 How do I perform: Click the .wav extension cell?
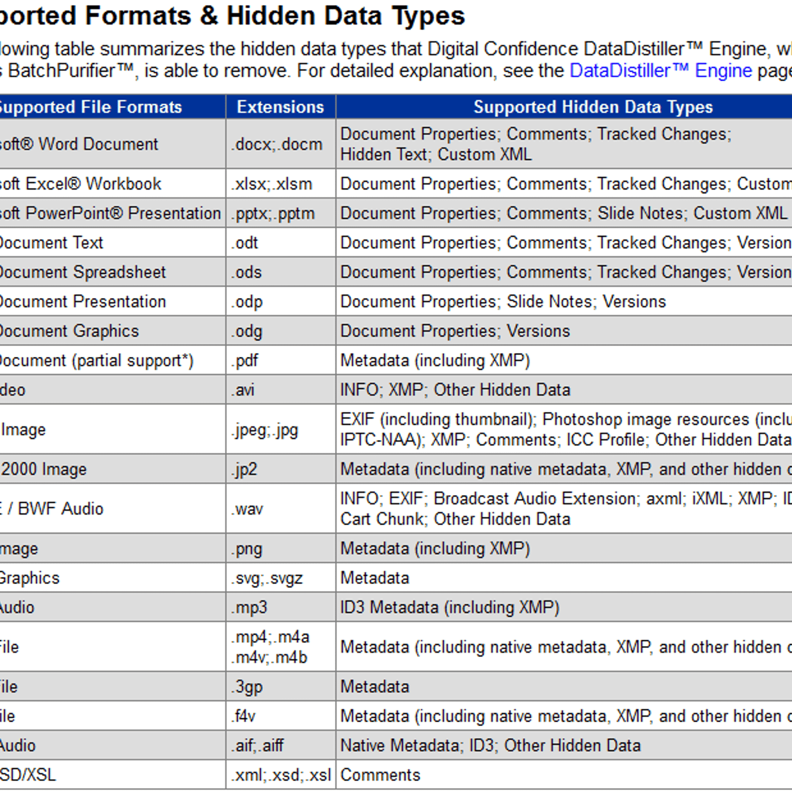point(281,508)
